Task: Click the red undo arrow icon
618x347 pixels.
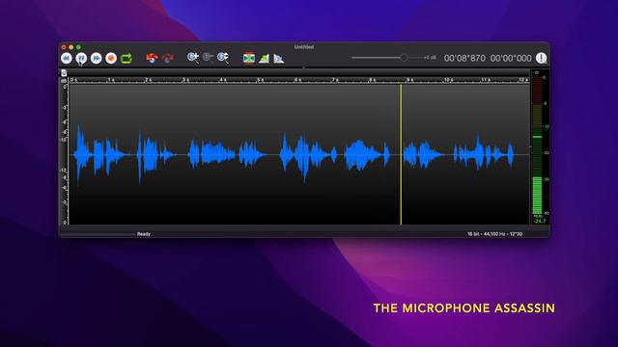Action: pyautogui.click(x=152, y=58)
